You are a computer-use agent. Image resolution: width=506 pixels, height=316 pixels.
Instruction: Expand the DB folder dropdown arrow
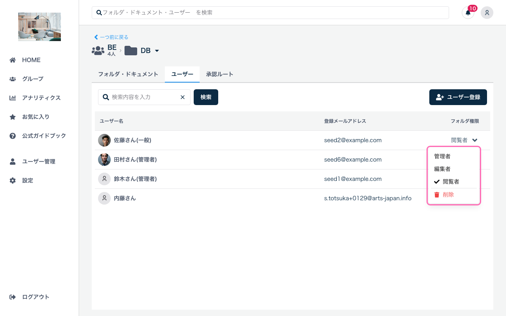pyautogui.click(x=157, y=51)
